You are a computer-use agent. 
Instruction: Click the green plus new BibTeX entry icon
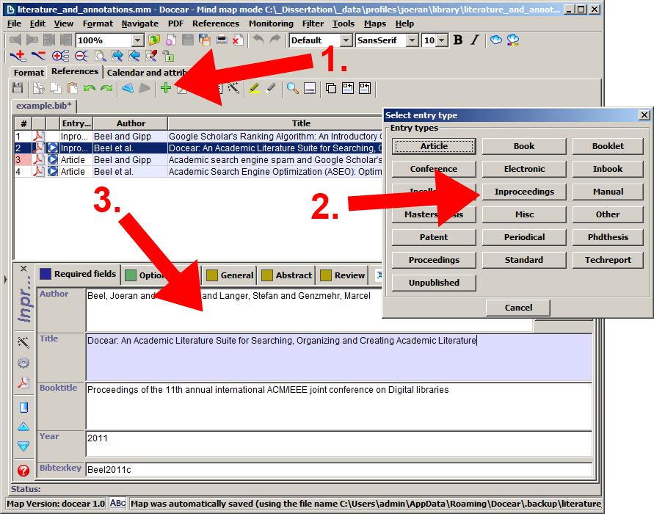166,88
